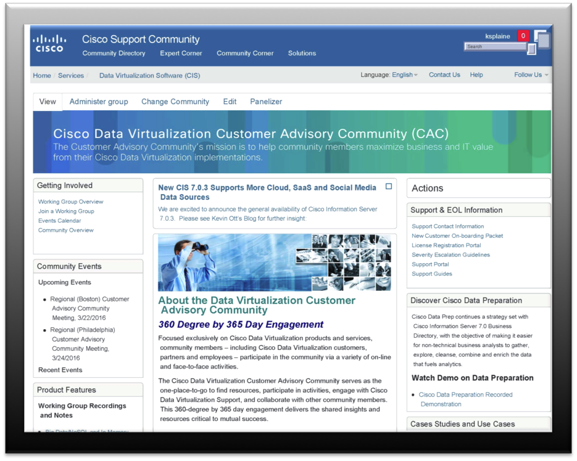Open the Expert Corner menu
Screen dimensions: 577x461
tap(181, 53)
